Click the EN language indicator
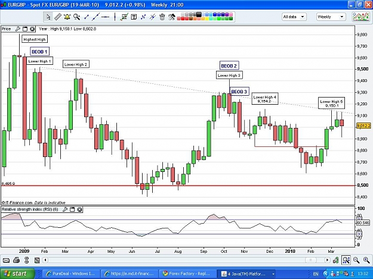373x279 pixels. [x=316, y=274]
